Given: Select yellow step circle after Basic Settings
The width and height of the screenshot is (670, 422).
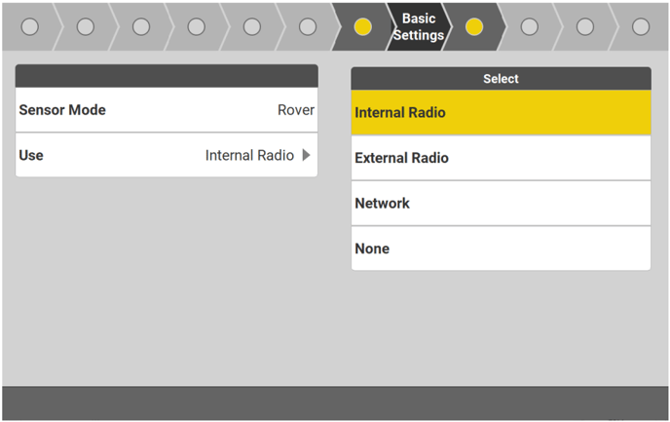Looking at the screenshot, I should (474, 27).
